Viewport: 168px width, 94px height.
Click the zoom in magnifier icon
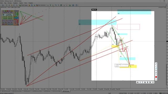[56, 5]
